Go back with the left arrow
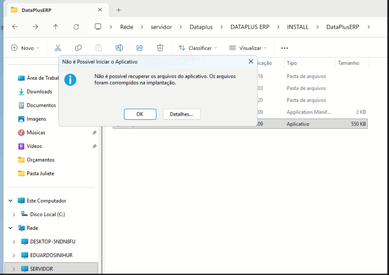Viewport: 389px width, 275px height. point(15,27)
